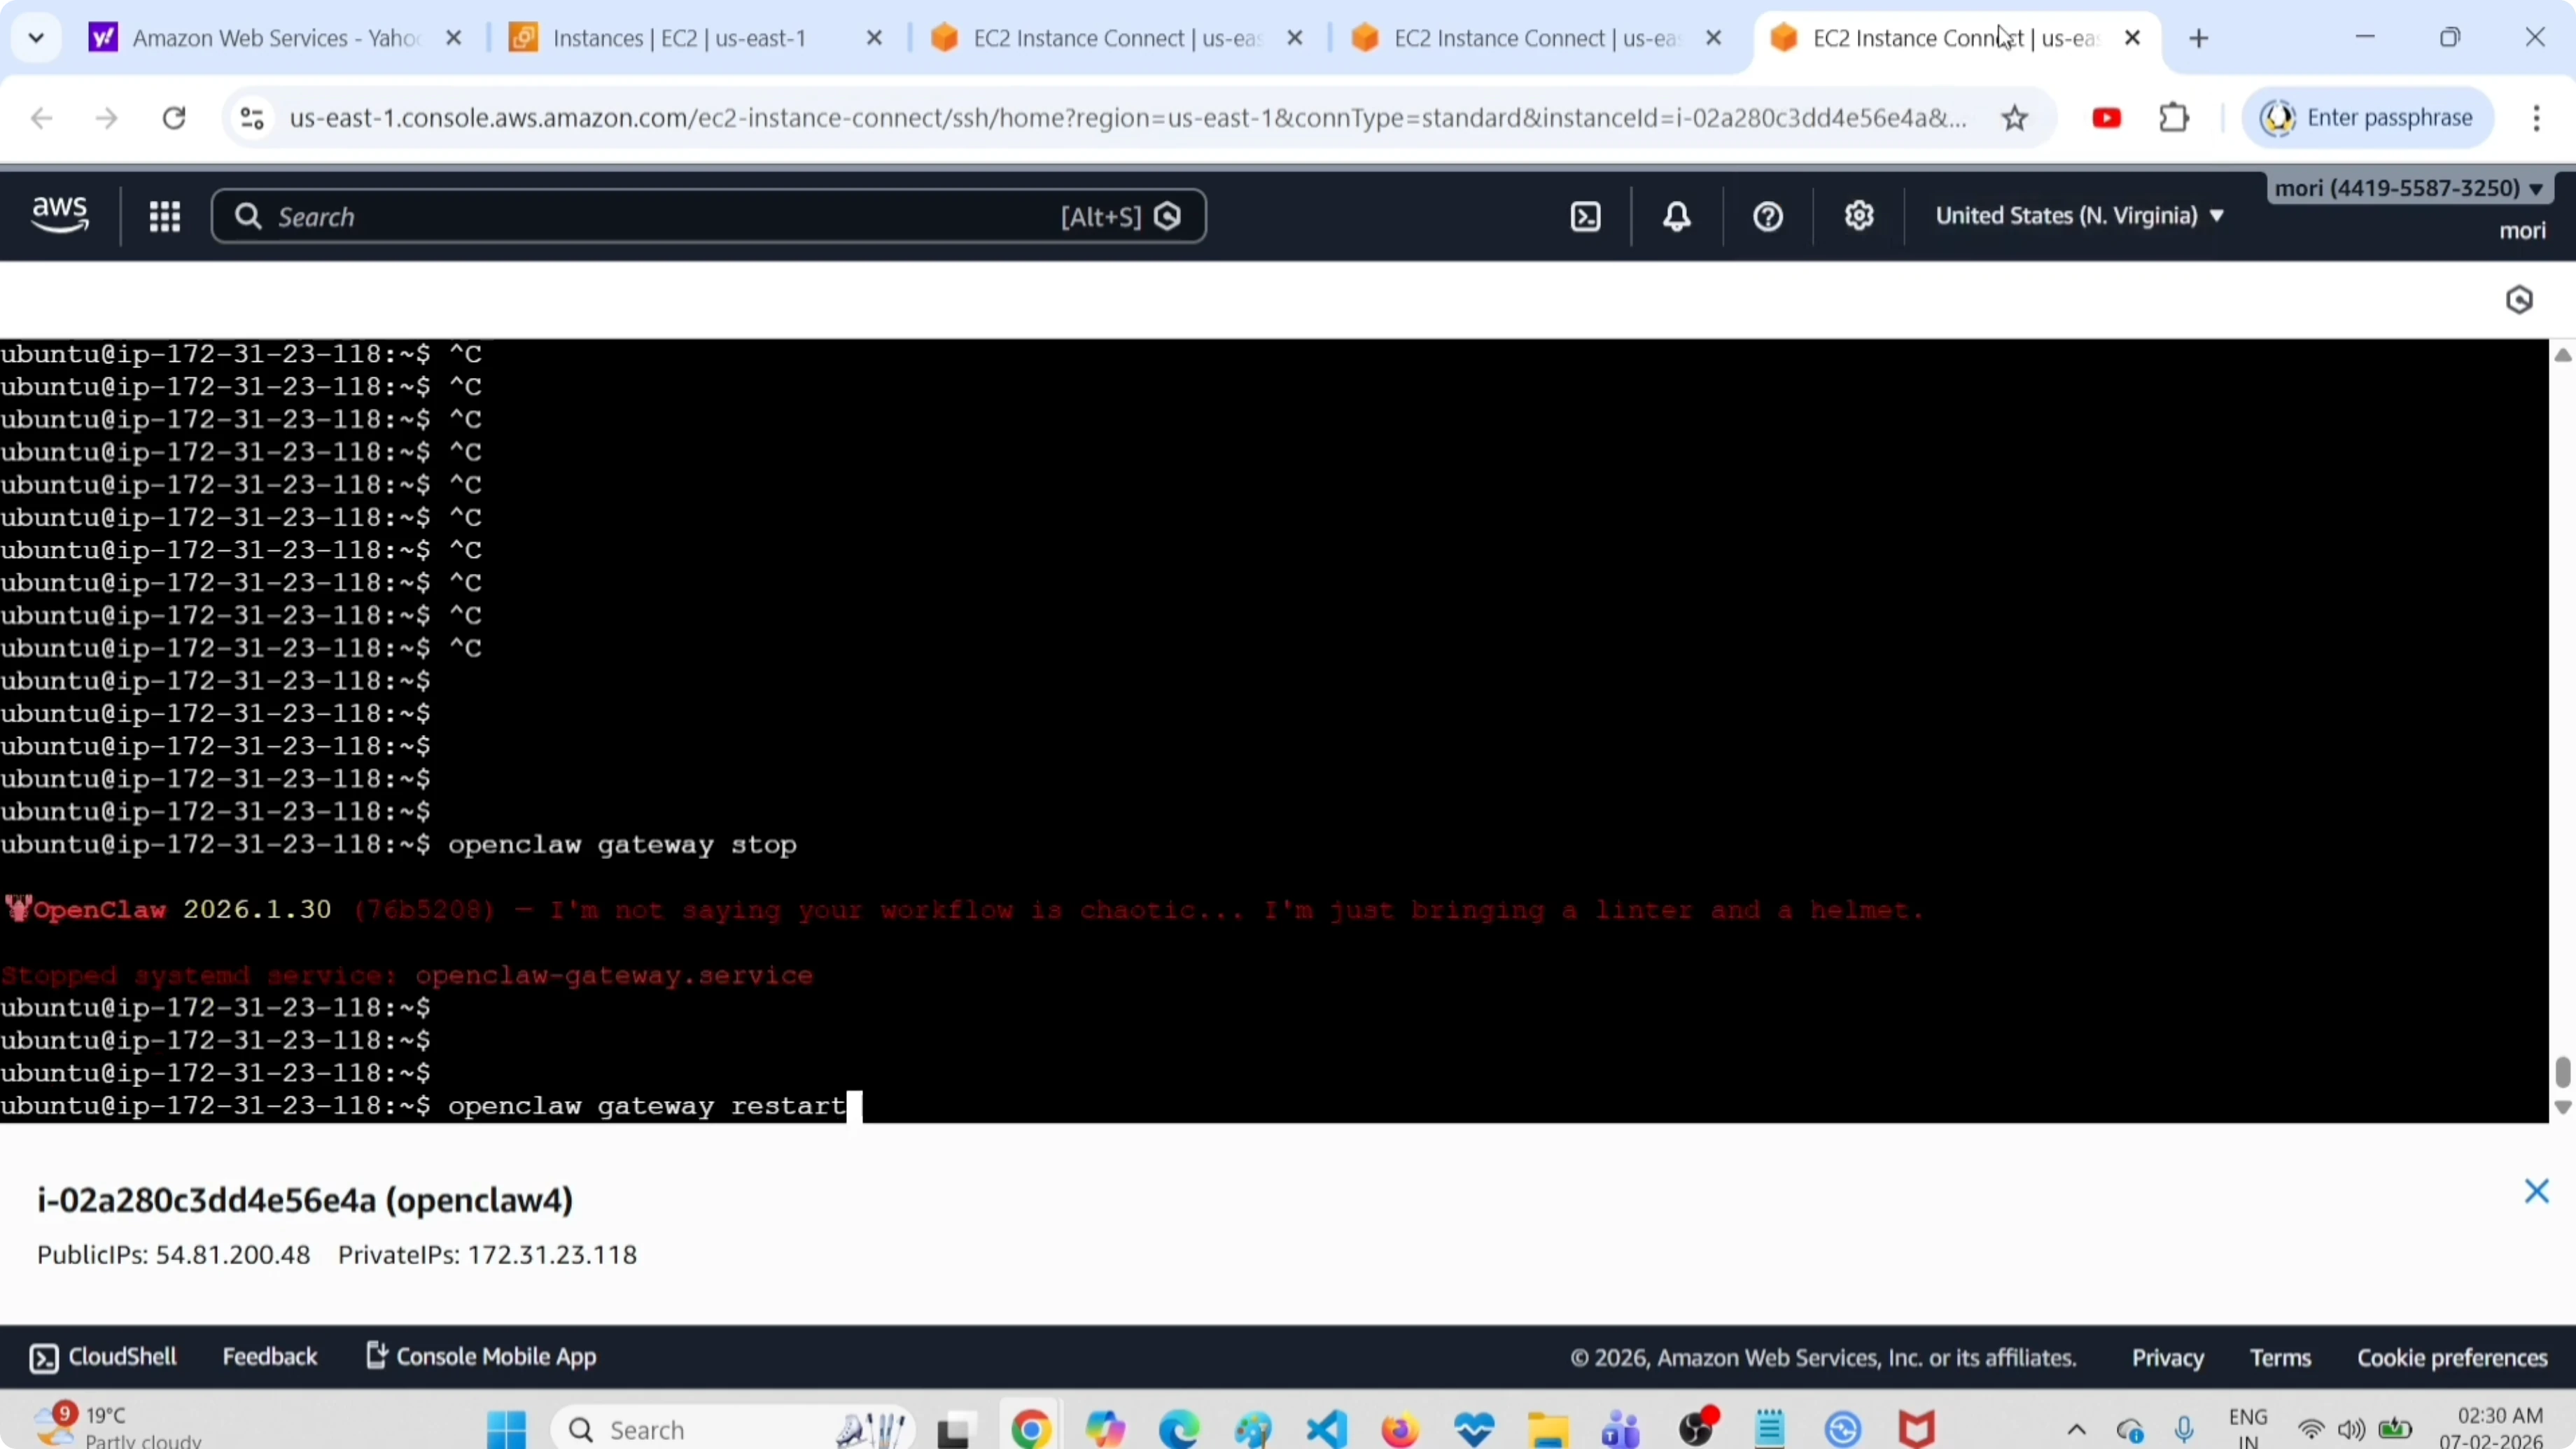
Task: Bookmark this page with the star icon
Action: (x=2014, y=118)
